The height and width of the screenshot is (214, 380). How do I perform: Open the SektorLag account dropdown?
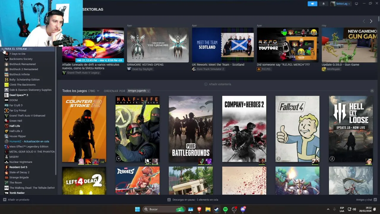pos(340,4)
